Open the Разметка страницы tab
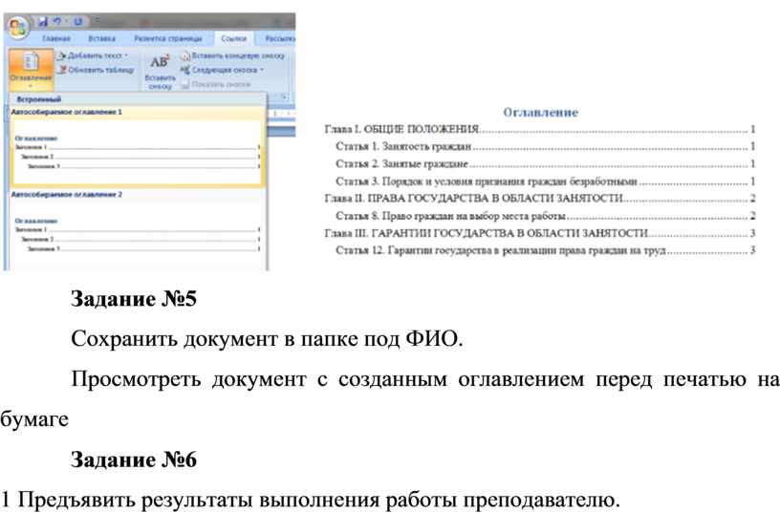The image size is (780, 513). coord(167,38)
